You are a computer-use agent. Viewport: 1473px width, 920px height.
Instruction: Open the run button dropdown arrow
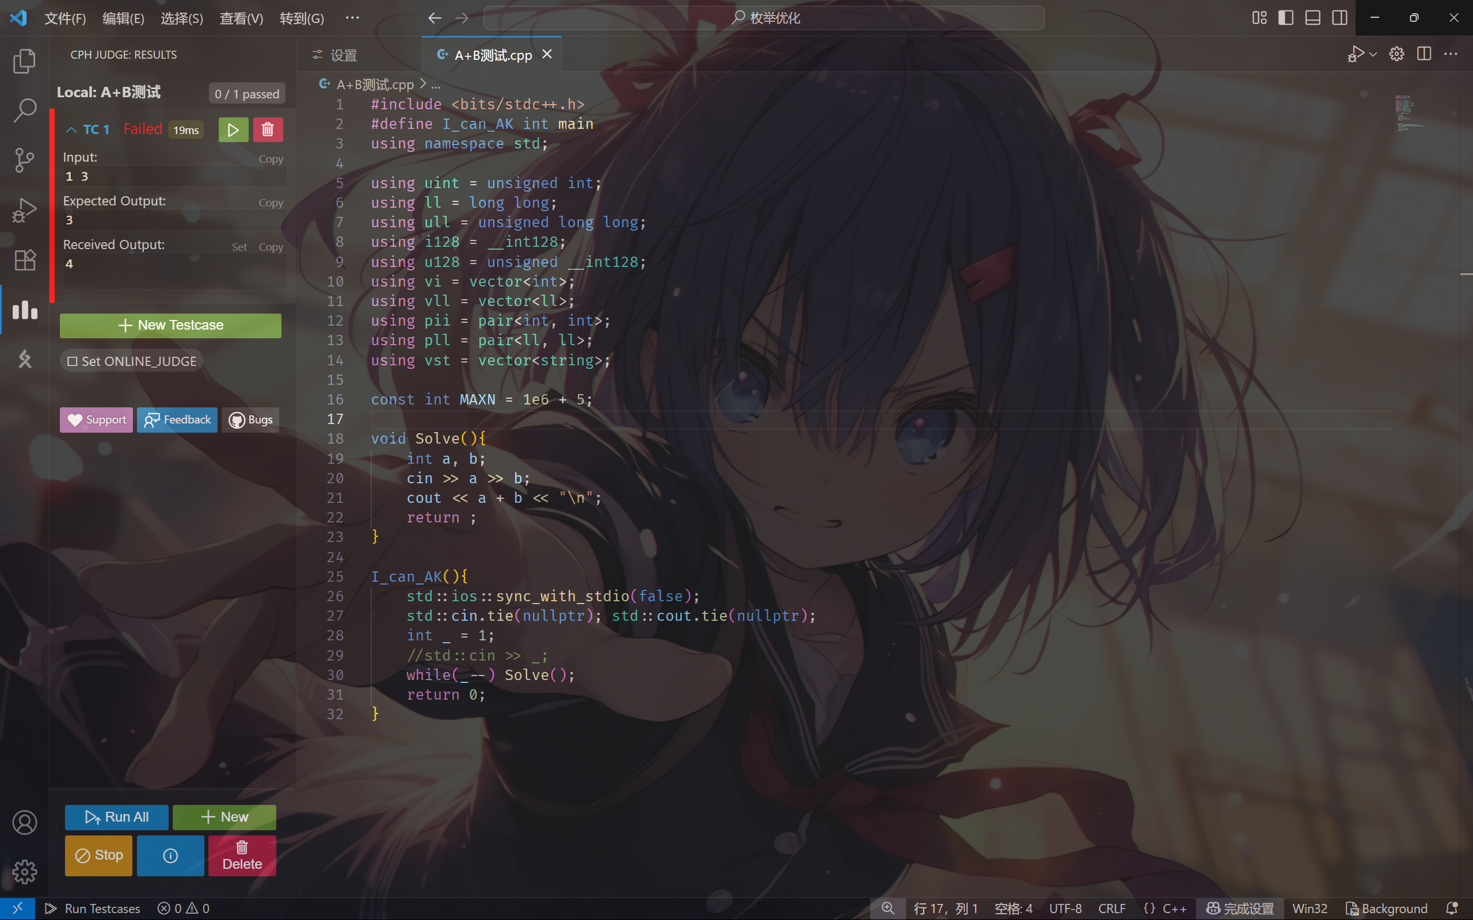tap(1373, 54)
